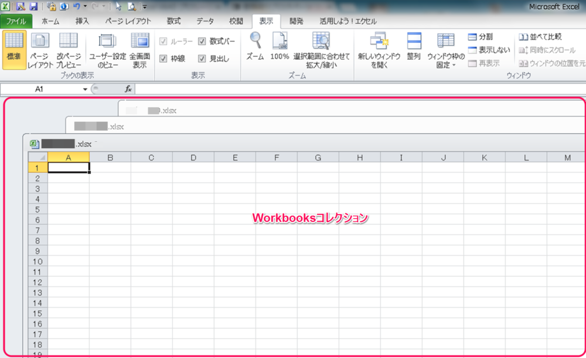The image size is (586, 358).
Task: Set zoom to 100% icon
Action: 280,41
